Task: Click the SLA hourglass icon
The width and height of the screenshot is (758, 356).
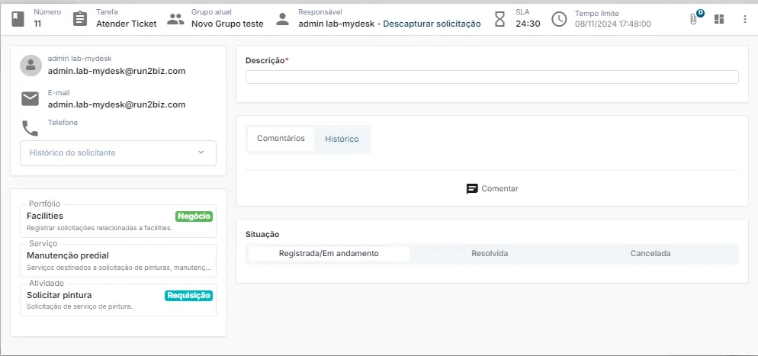Action: pos(499,19)
